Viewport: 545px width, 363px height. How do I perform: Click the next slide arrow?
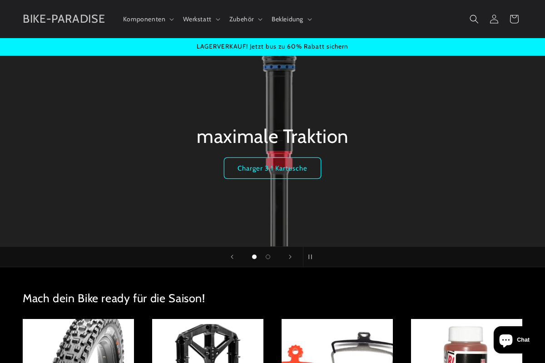pos(290,257)
